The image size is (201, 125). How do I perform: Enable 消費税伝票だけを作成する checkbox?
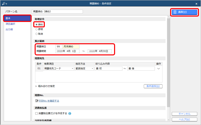(37, 114)
